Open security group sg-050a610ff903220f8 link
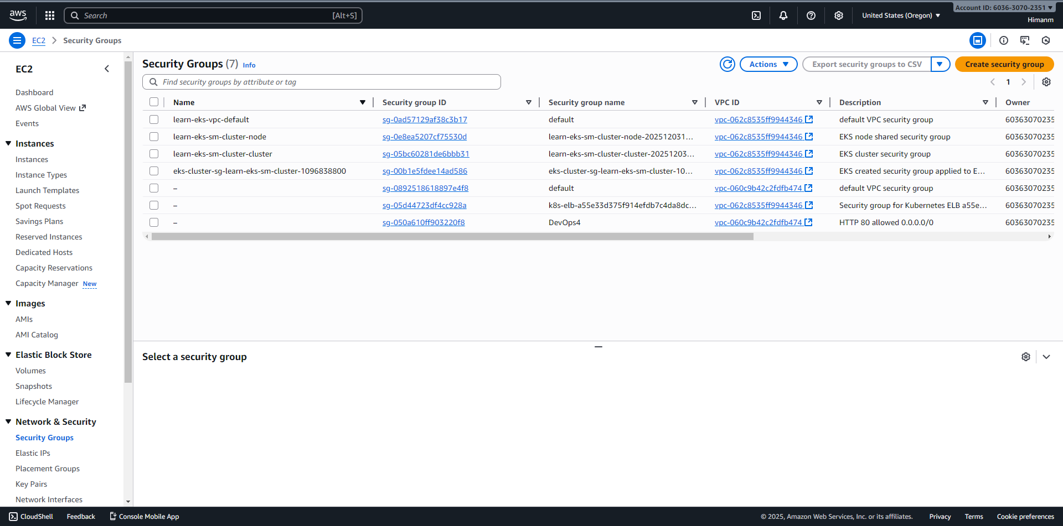The height and width of the screenshot is (526, 1063). [424, 222]
